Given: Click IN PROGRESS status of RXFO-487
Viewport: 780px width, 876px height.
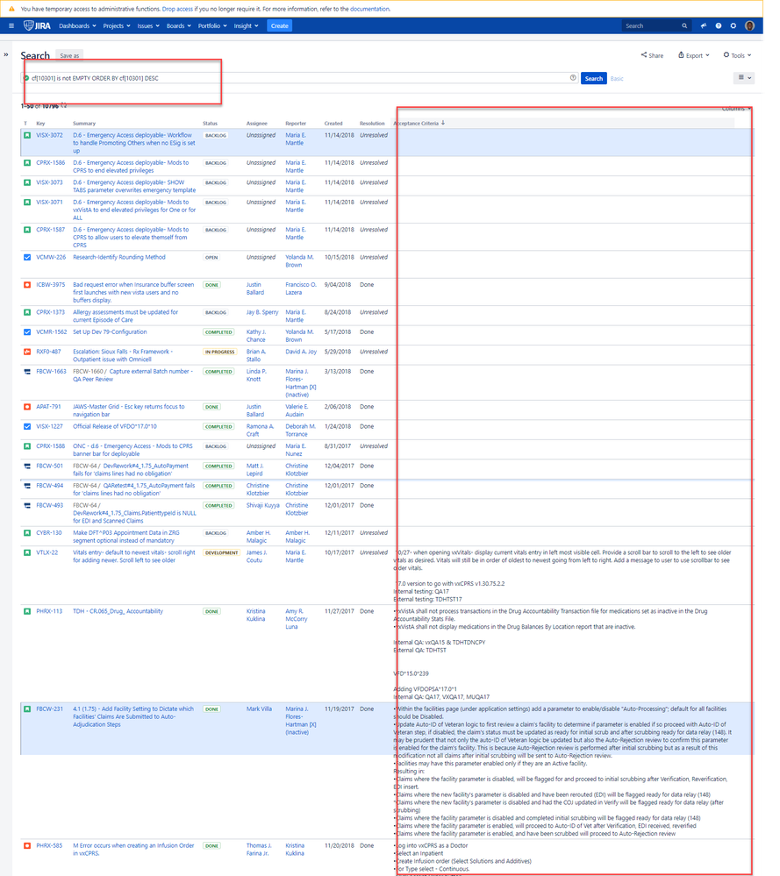Looking at the screenshot, I should tap(219, 352).
